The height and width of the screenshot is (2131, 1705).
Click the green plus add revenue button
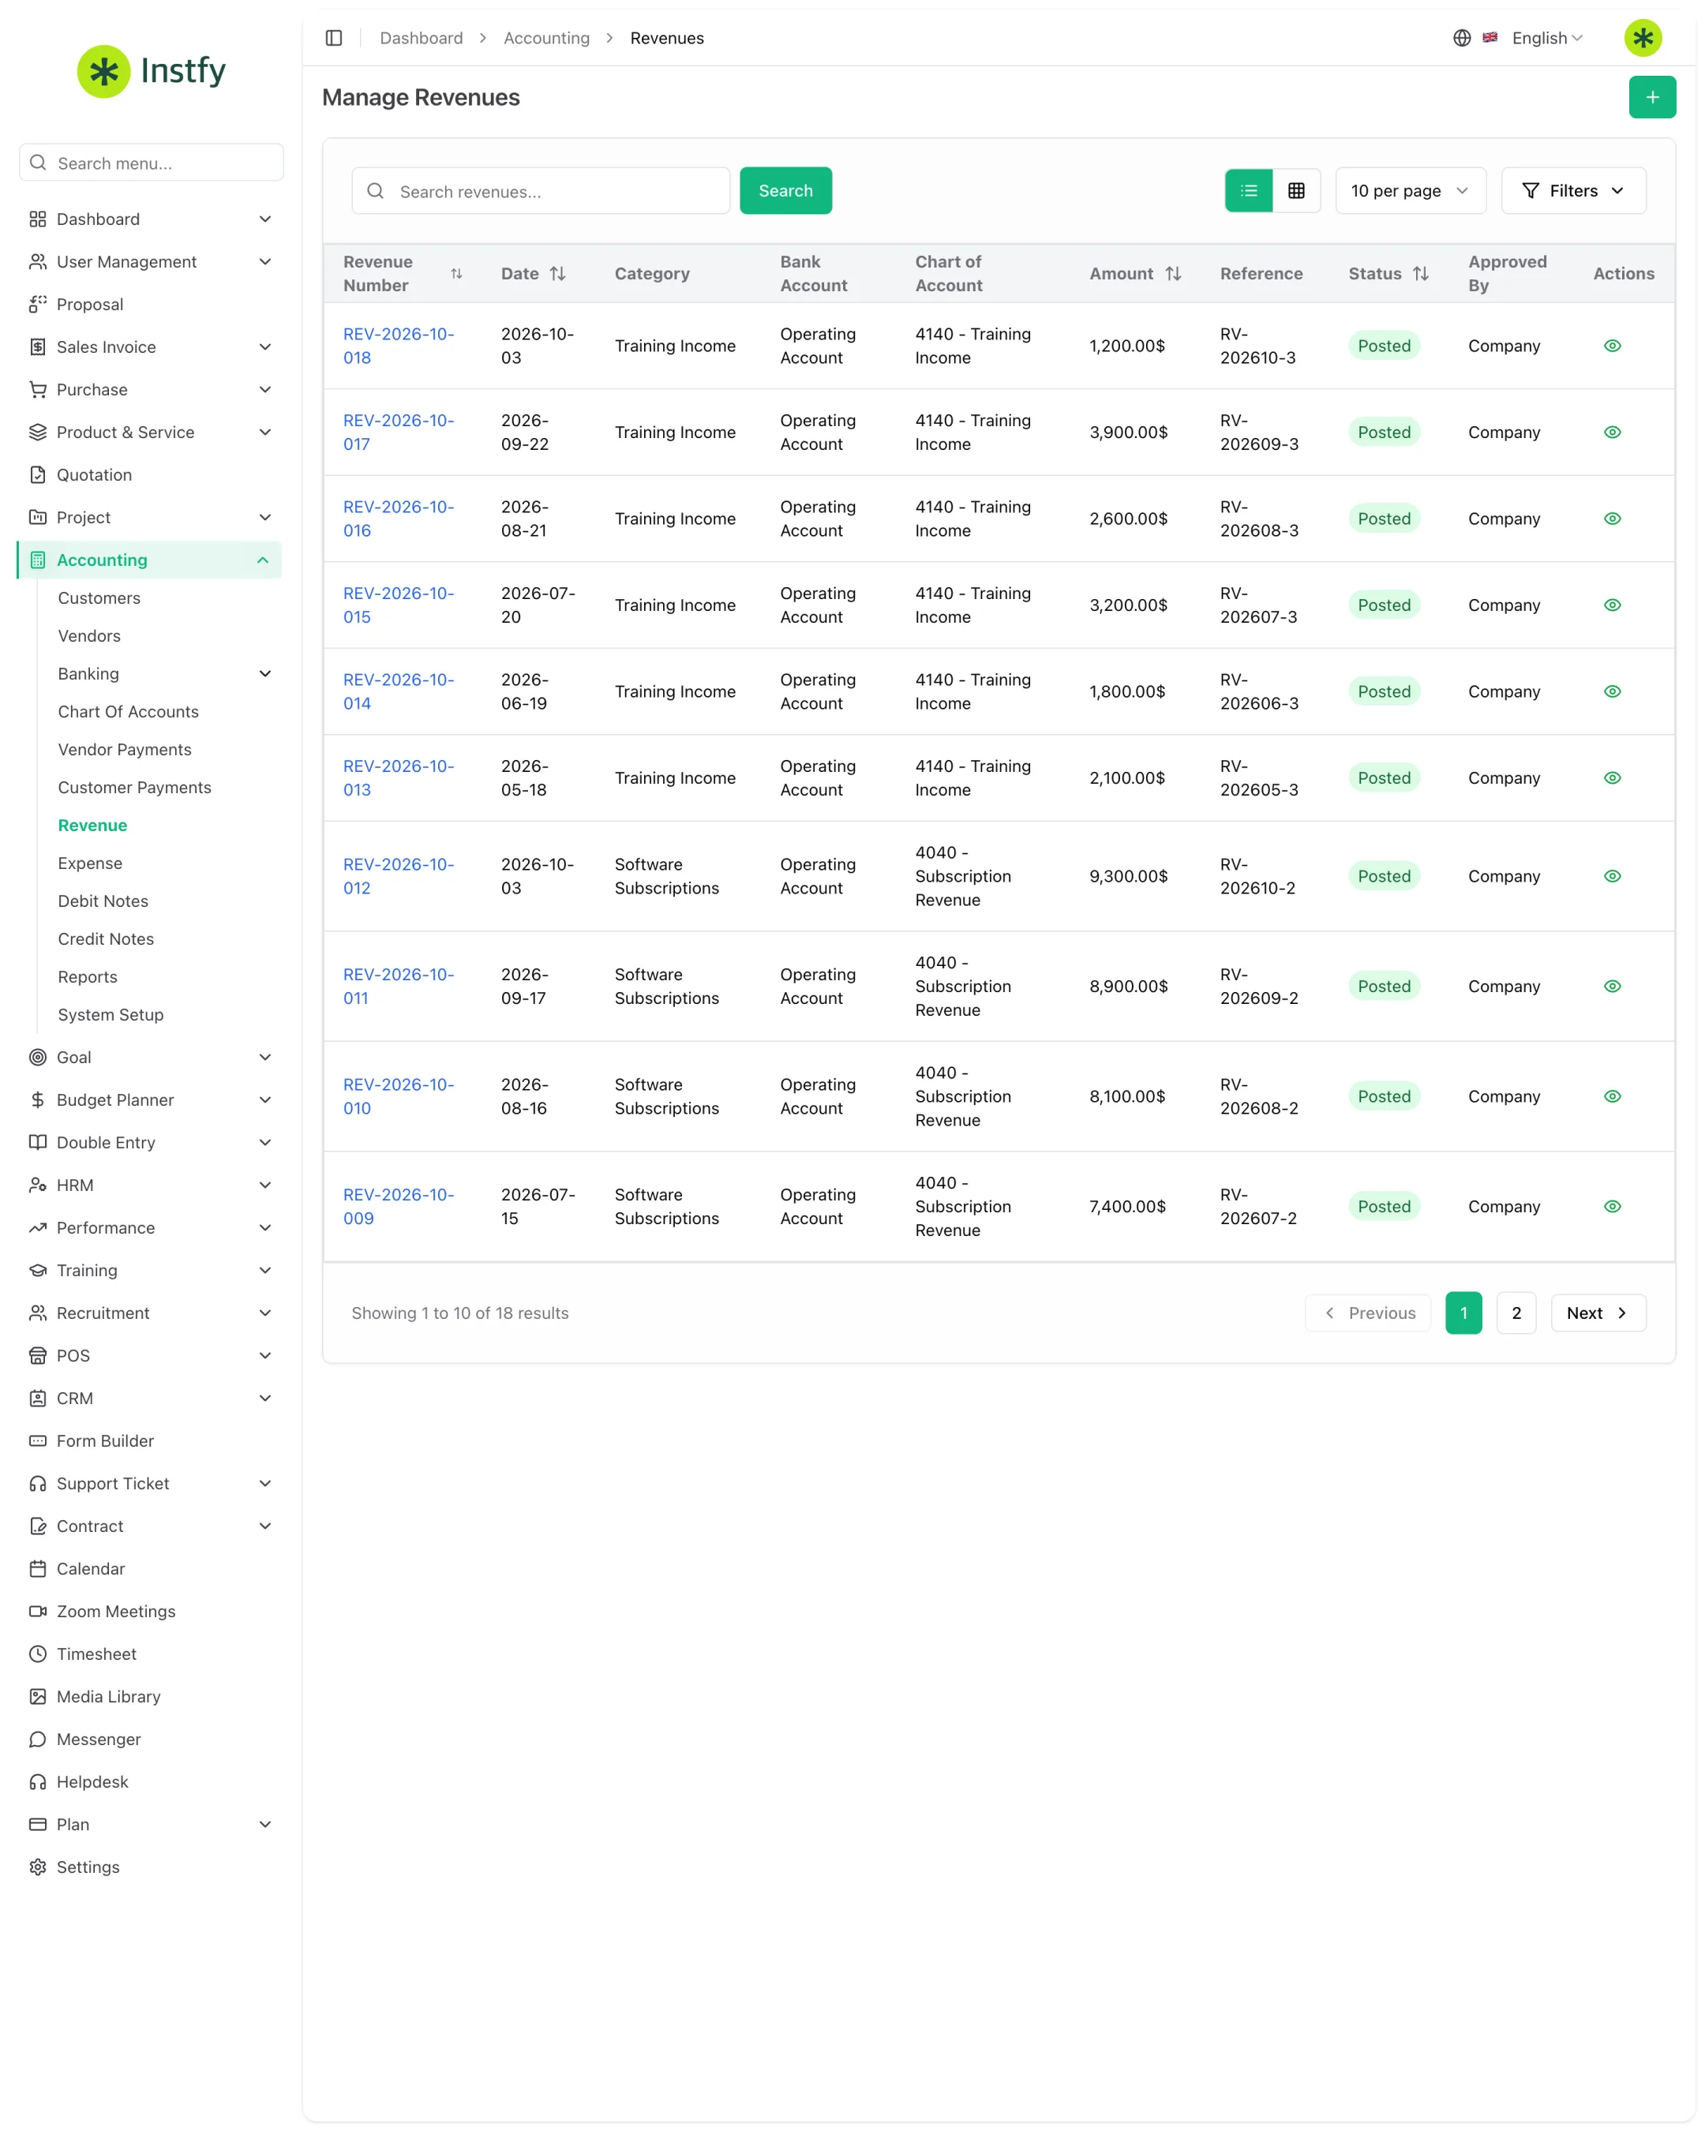(1651, 97)
